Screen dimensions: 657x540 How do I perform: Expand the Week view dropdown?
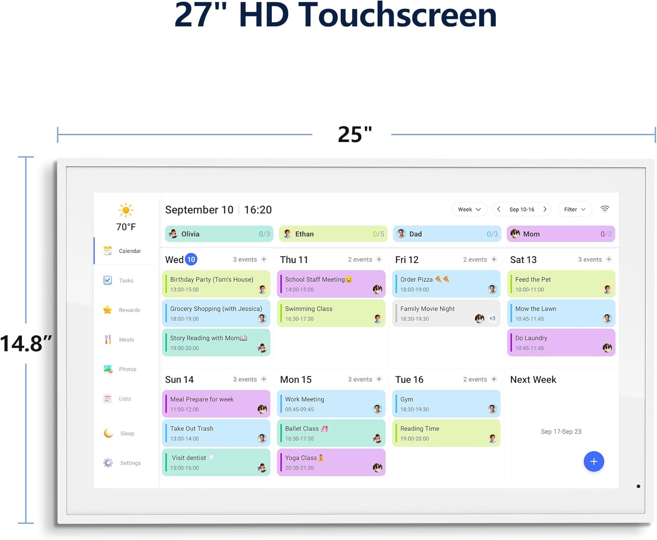(x=469, y=209)
